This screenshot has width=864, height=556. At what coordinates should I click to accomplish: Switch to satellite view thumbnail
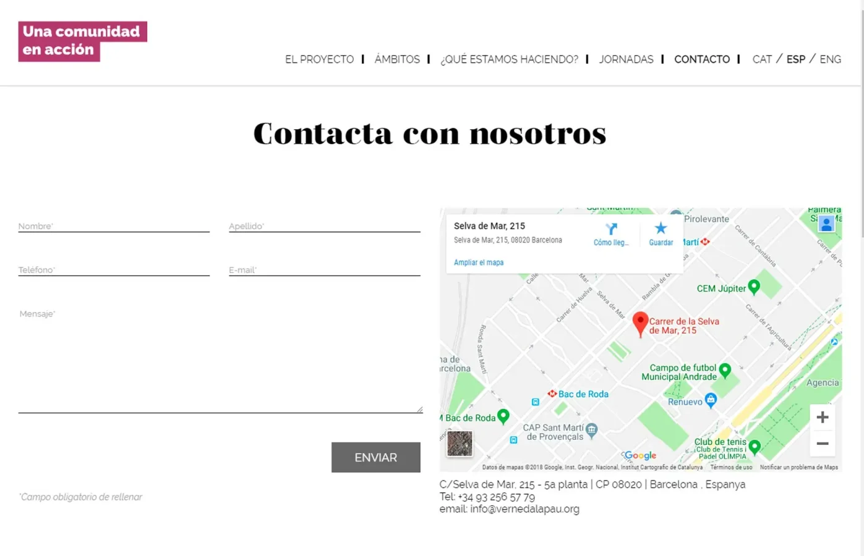[x=460, y=444]
